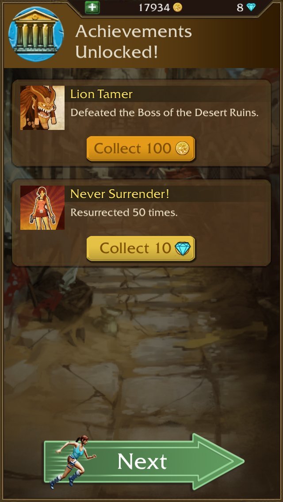Image resolution: width=283 pixels, height=502 pixels.
Task: Tap the green plus icon to add currency
Action: coord(92,8)
